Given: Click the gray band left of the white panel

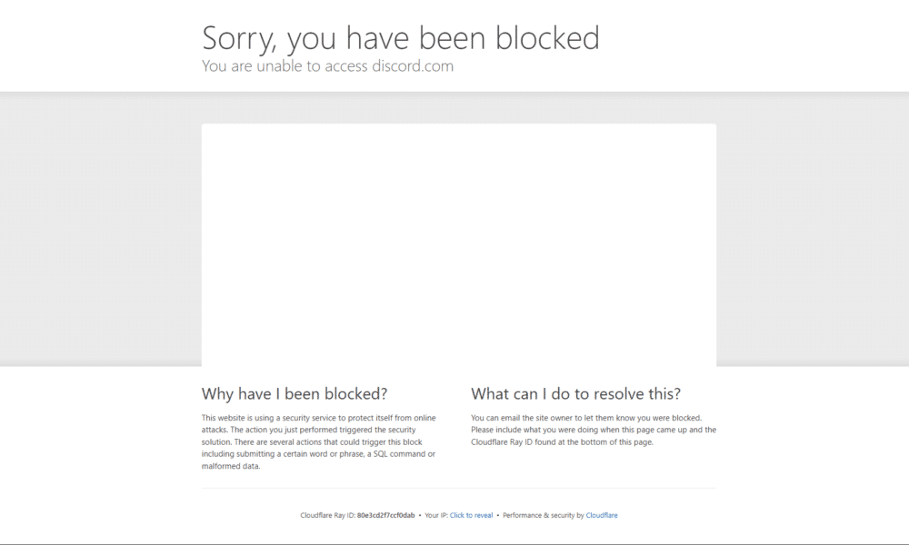Looking at the screenshot, I should pos(100,229).
